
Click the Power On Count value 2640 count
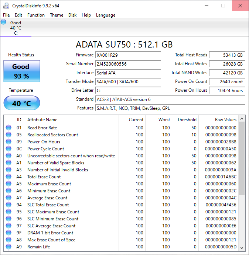point(227,81)
